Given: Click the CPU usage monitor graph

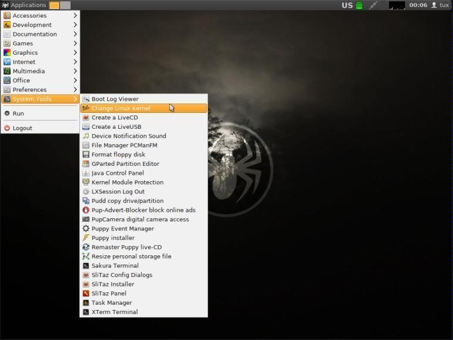Looking at the screenshot, I should [397, 5].
